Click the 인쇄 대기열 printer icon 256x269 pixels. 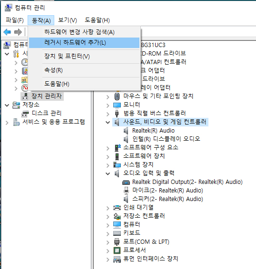[x=117, y=208]
